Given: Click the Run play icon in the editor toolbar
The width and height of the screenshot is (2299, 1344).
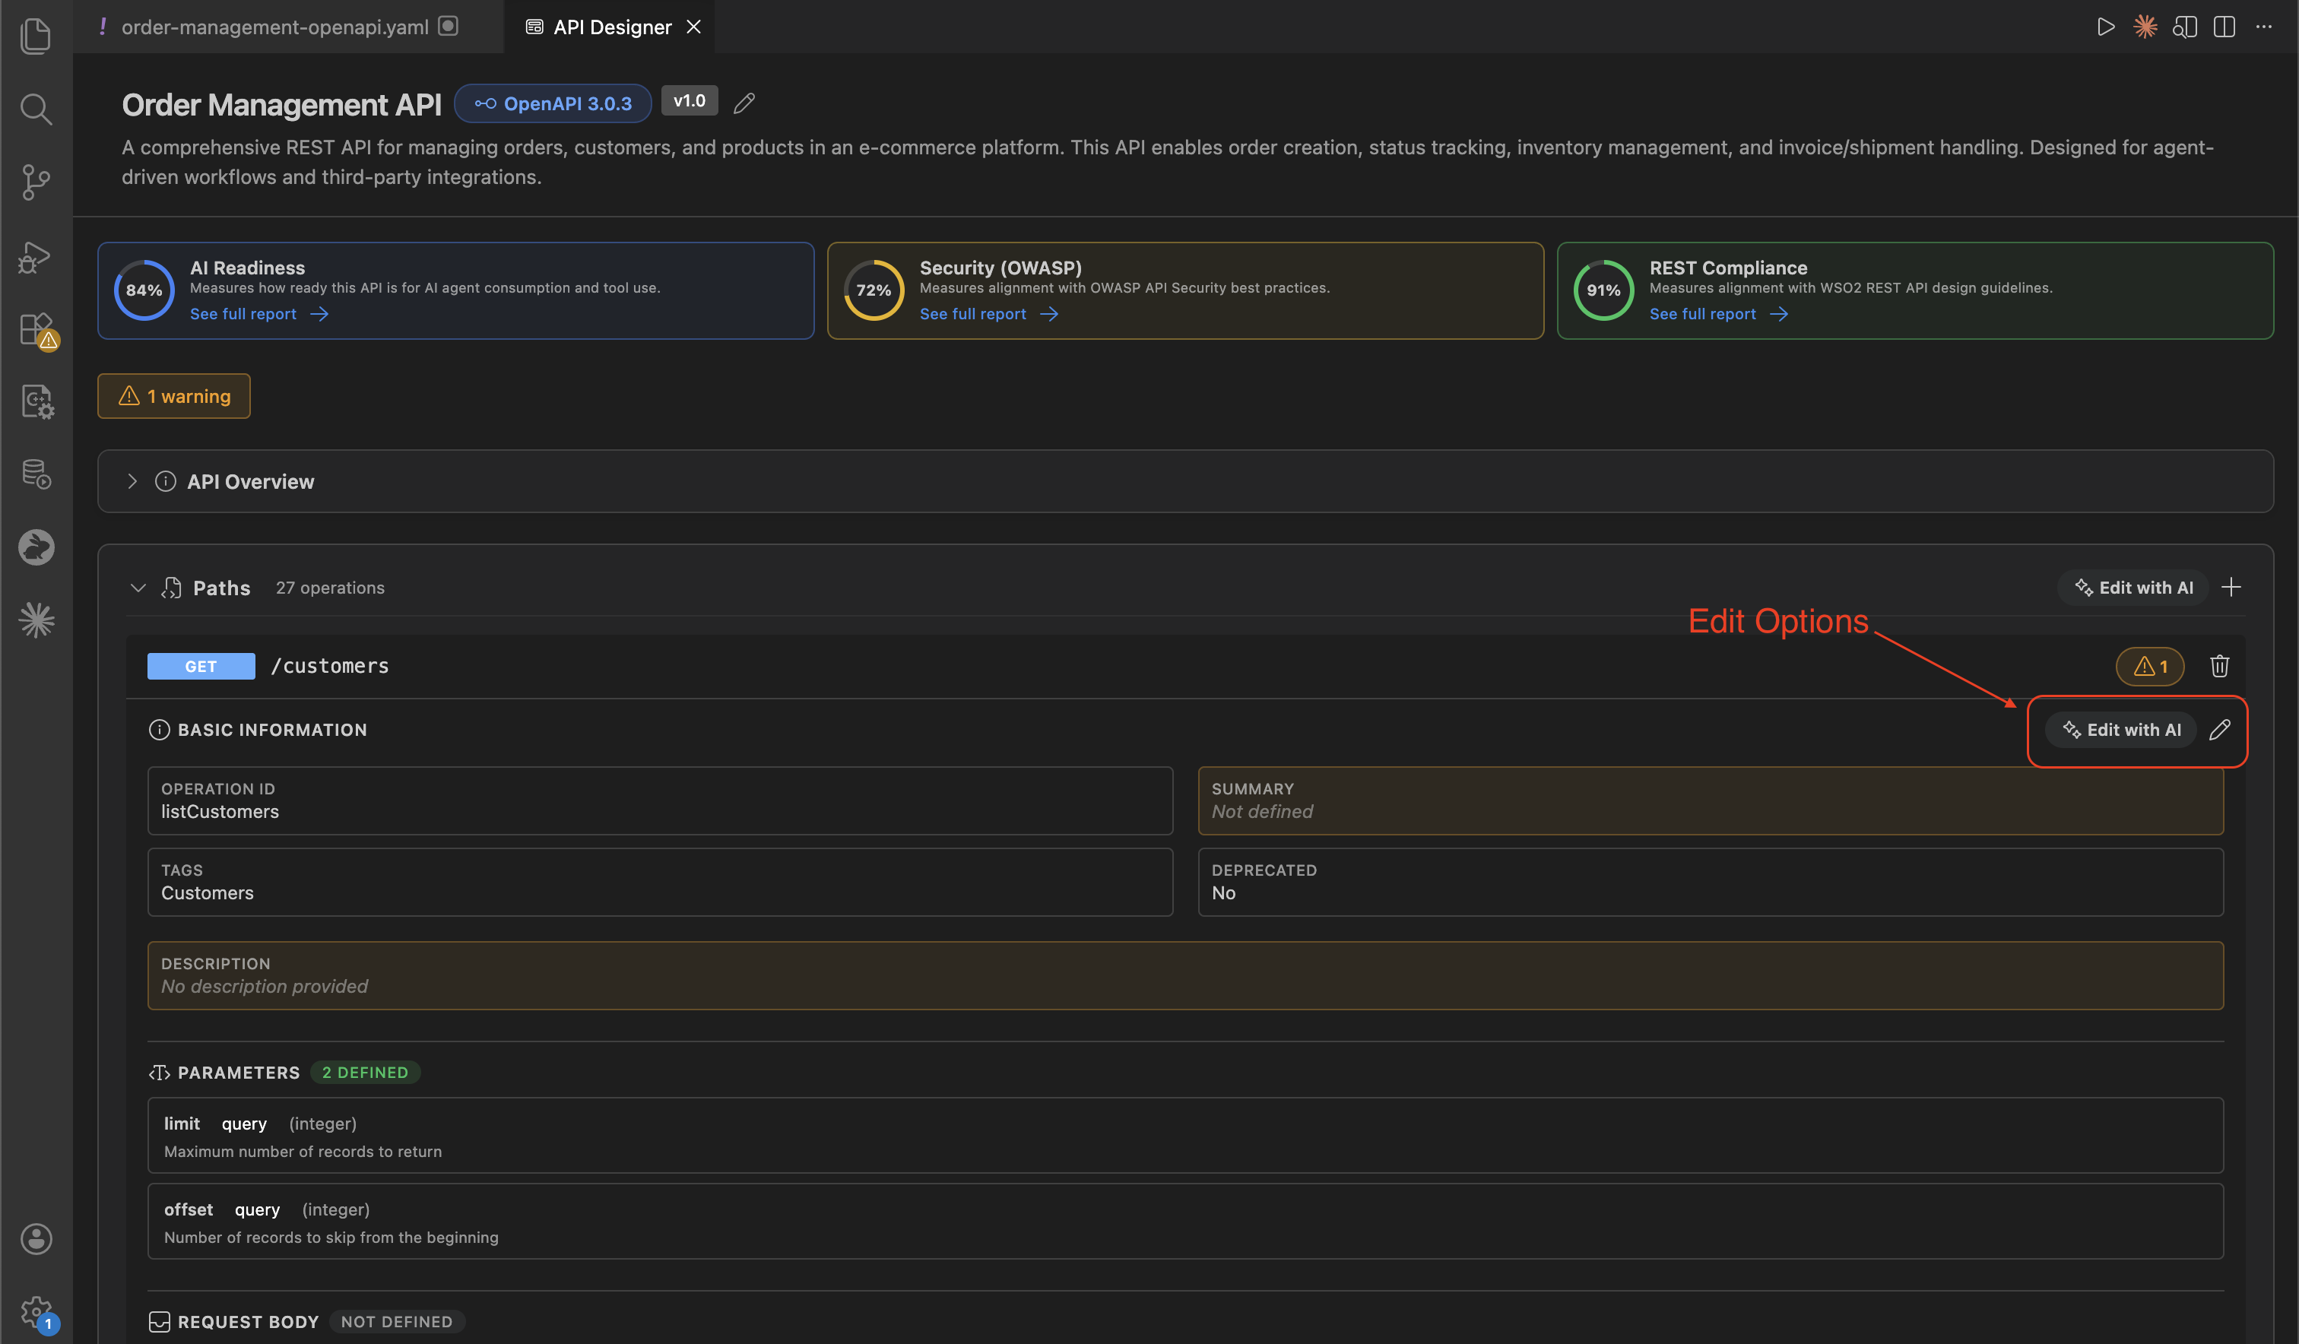Looking at the screenshot, I should (x=2106, y=27).
